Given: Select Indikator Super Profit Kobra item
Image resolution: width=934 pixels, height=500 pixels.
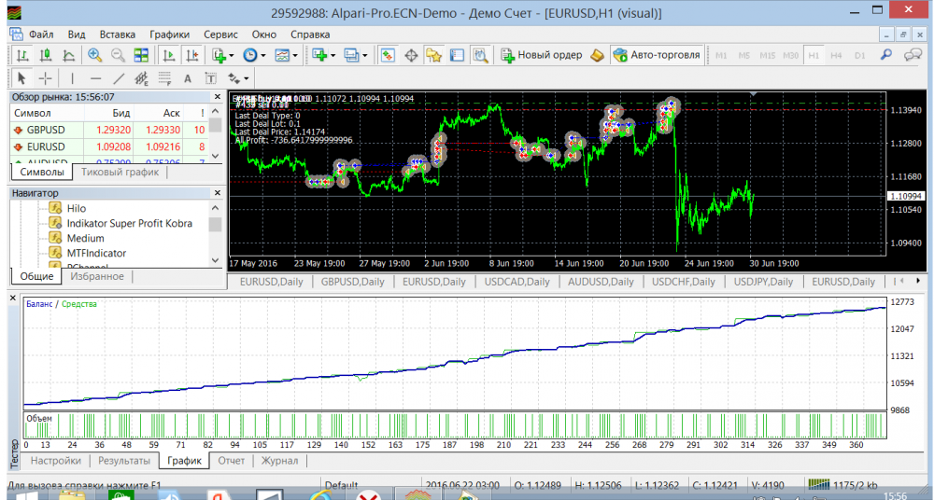Looking at the screenshot, I should coord(129,223).
